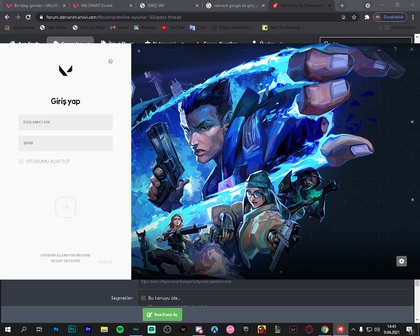420x336 pixels.
Task: Close the Yeni Konu Aç browser tab
Action: coord(330,6)
